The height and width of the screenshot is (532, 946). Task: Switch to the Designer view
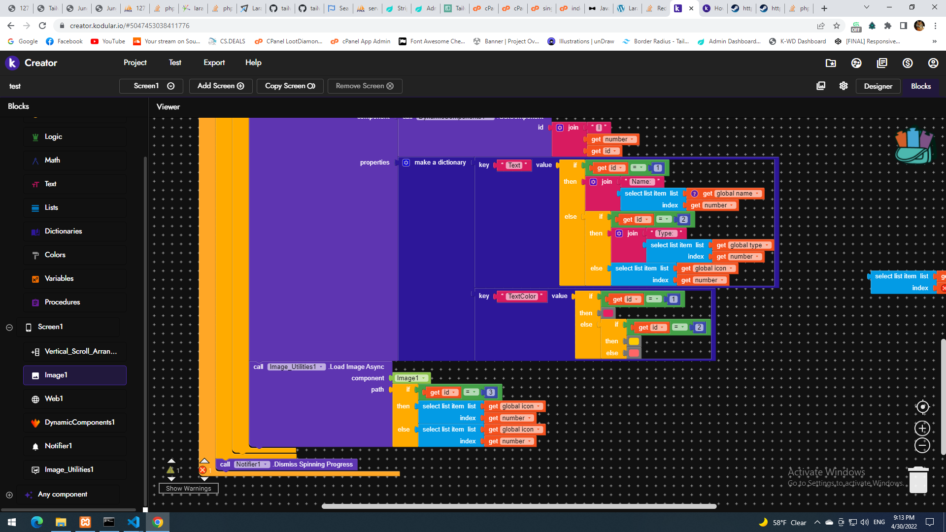pyautogui.click(x=878, y=86)
